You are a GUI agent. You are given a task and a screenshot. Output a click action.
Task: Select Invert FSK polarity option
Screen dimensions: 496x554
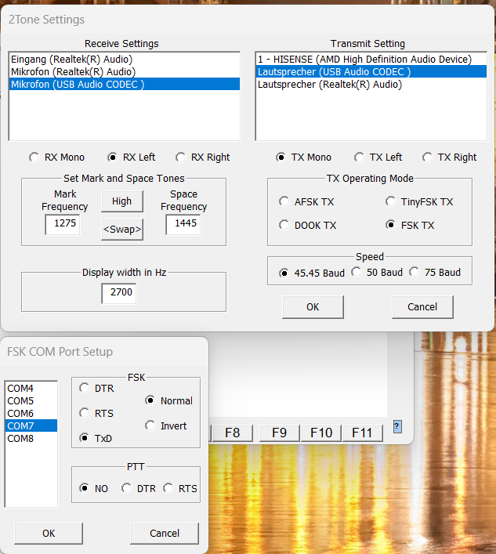150,425
